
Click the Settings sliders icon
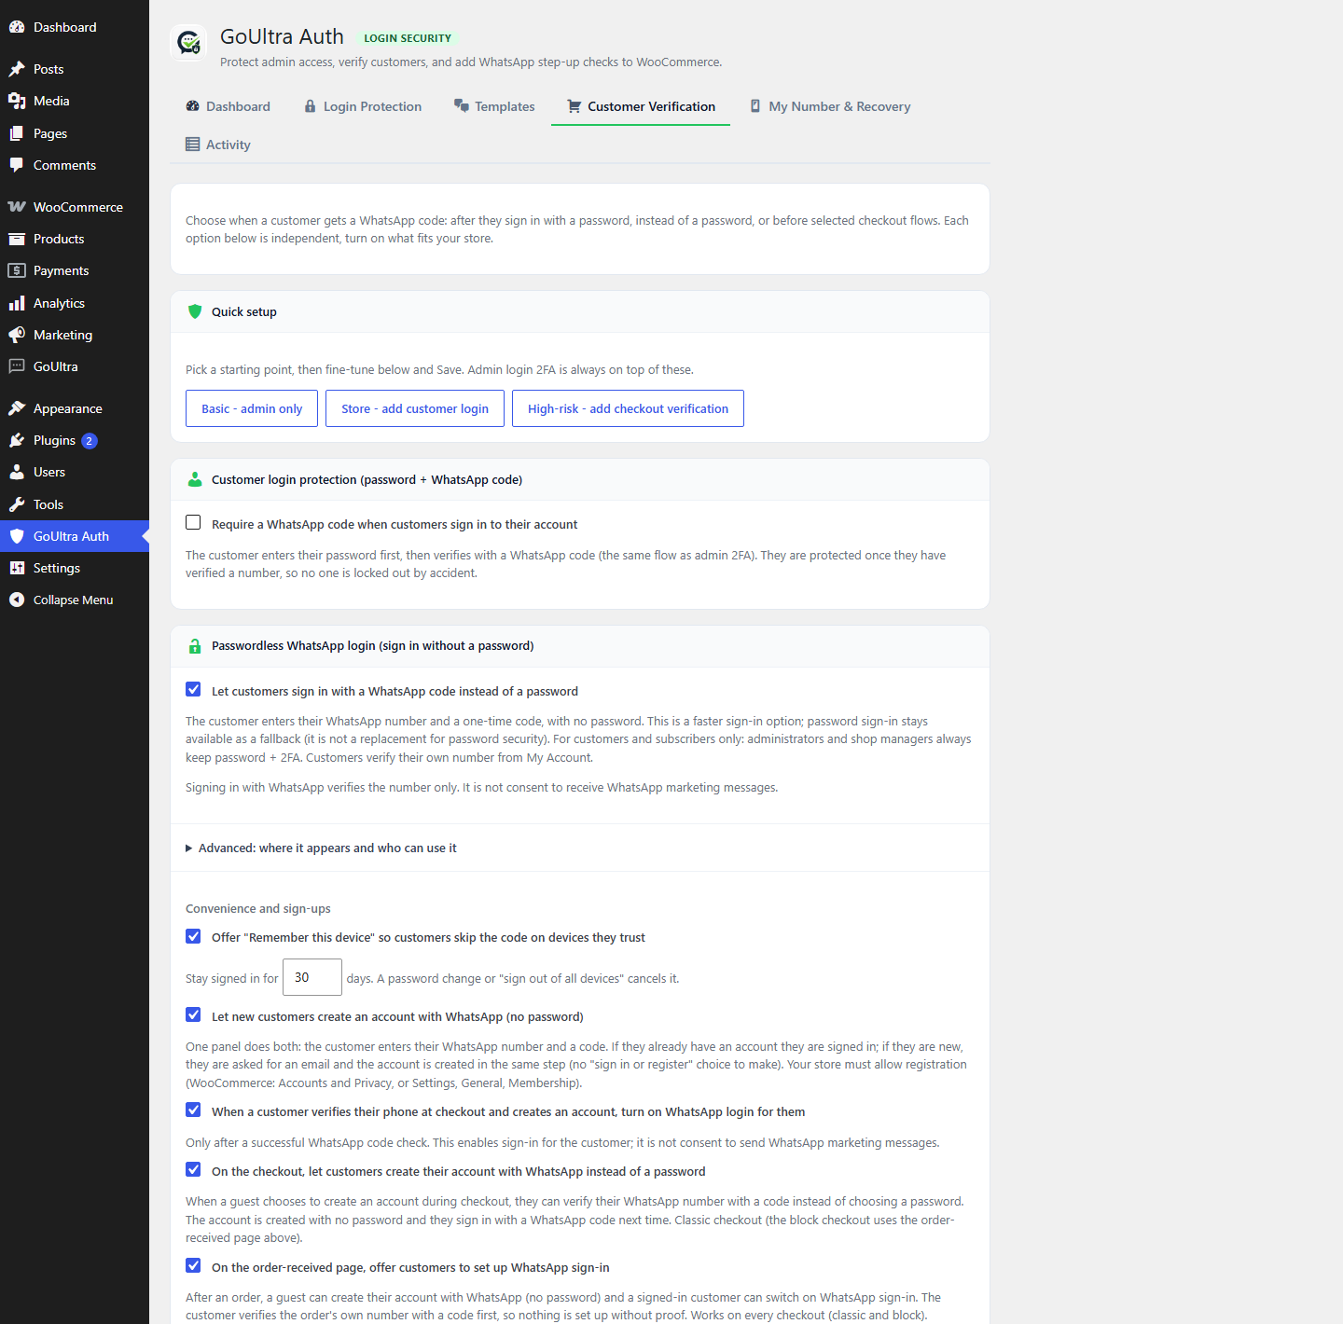(x=17, y=568)
